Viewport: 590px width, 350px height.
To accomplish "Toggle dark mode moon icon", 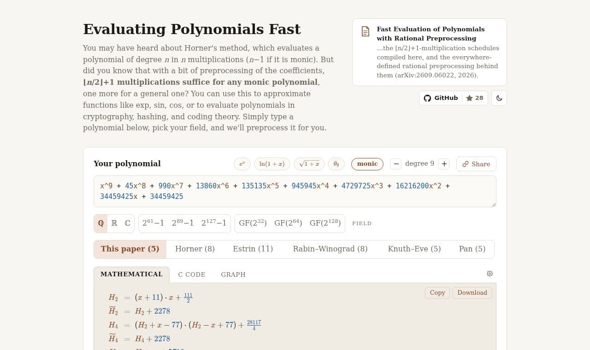I will coord(499,98).
